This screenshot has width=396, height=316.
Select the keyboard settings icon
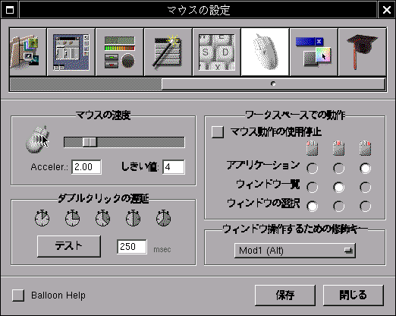pyautogui.click(x=216, y=52)
